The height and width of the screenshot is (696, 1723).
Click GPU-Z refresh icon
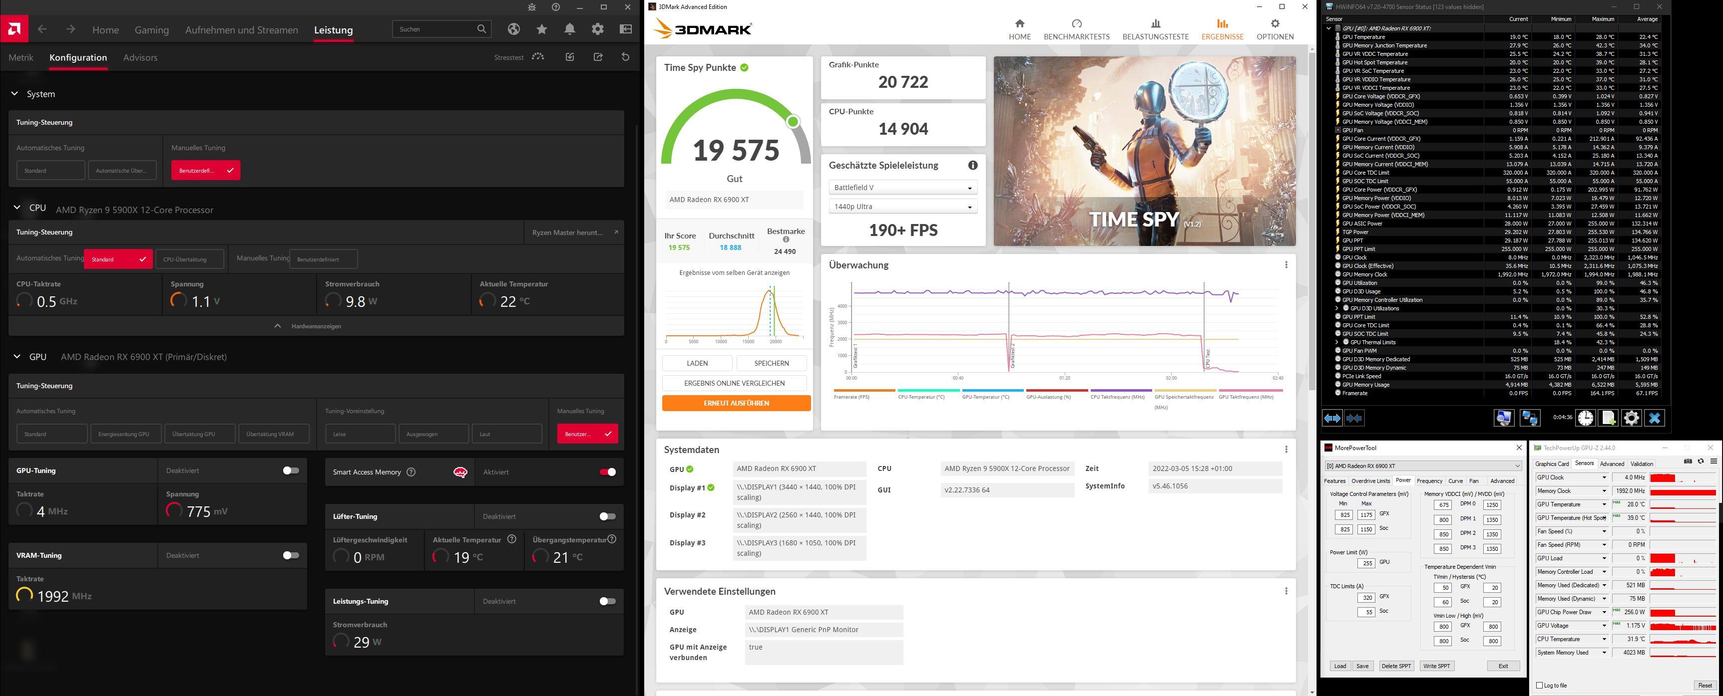tap(1701, 462)
